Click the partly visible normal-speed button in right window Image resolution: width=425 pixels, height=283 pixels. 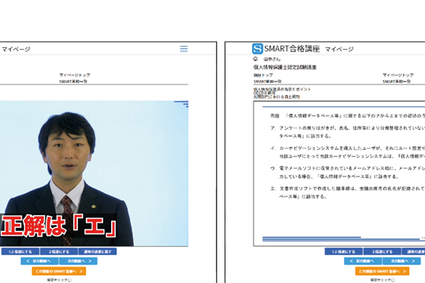pos(413,251)
